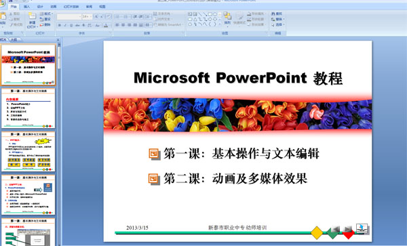
Task: Click the Shrink Font small A icon
Action: point(102,16)
